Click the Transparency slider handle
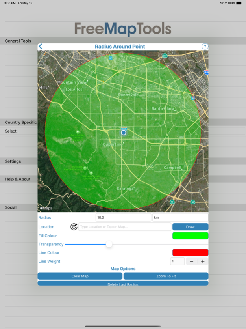The height and width of the screenshot is (329, 246). pyautogui.click(x=109, y=245)
